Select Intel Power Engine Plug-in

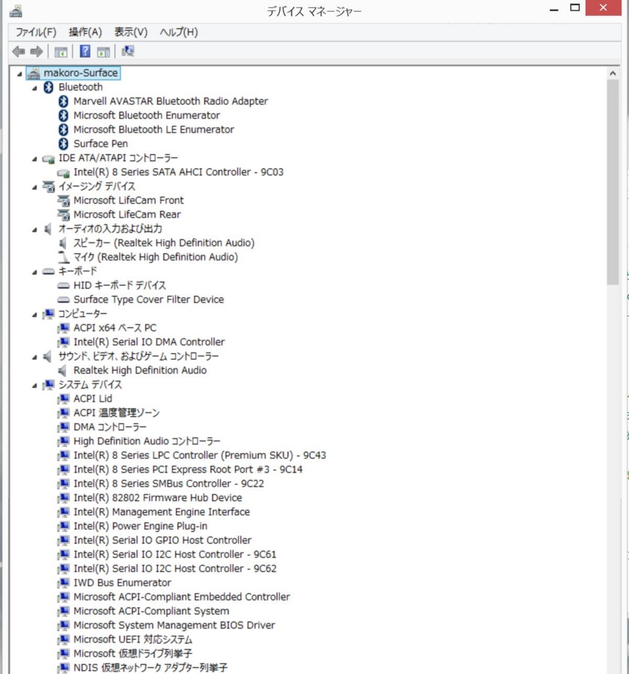(141, 526)
